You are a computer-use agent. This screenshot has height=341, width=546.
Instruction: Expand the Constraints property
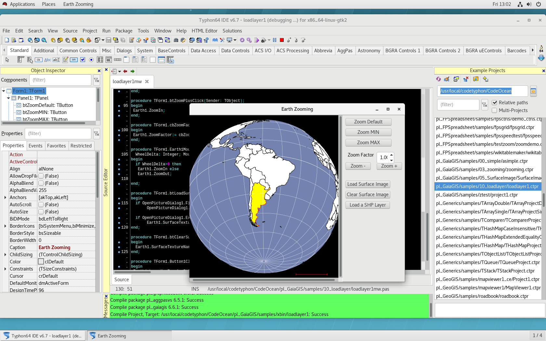click(5, 269)
